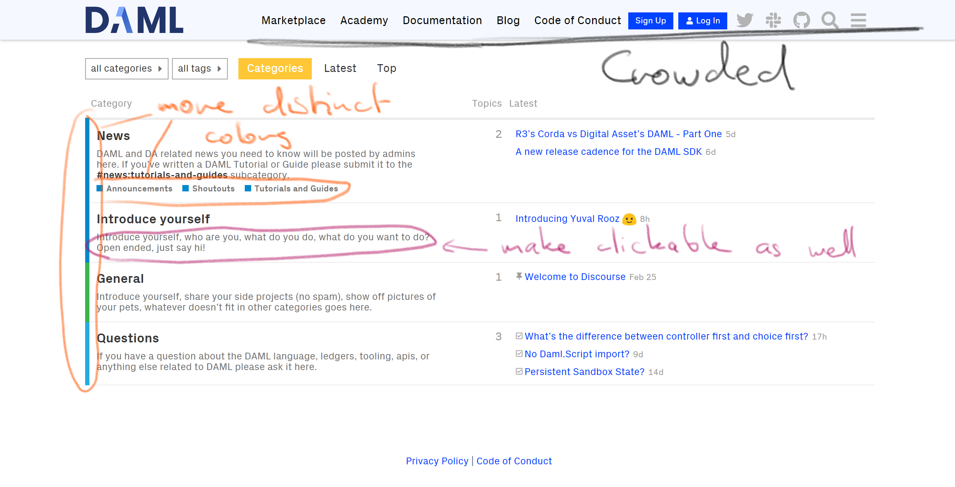Click the DAML logo
955x487 pixels.
tap(134, 20)
